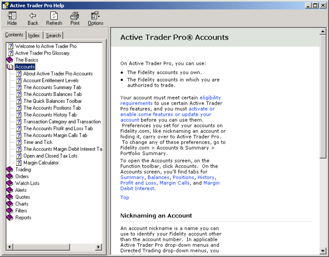Open the Profit and Loss link
The width and height of the screenshot is (329, 257).
(x=138, y=183)
